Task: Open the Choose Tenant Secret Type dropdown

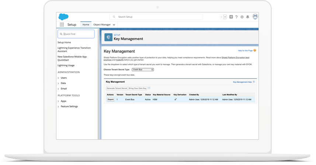Action: point(143,70)
